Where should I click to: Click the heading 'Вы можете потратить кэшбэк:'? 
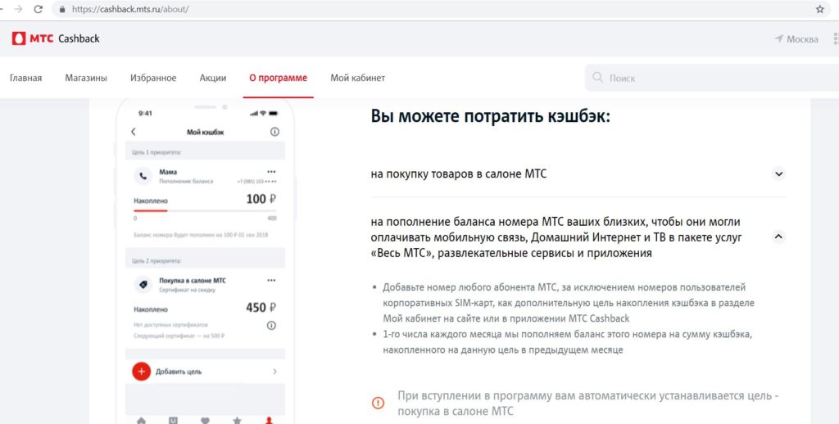(490, 116)
